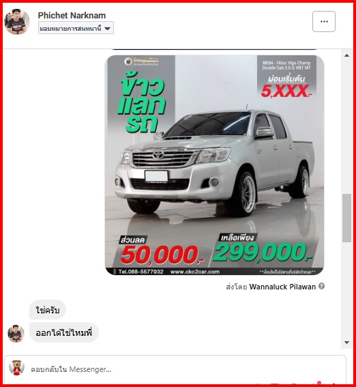The width and height of the screenshot is (356, 387).
Task: Expand the มอบหมายการสนทนานี้ dropdown
Action: pos(76,28)
